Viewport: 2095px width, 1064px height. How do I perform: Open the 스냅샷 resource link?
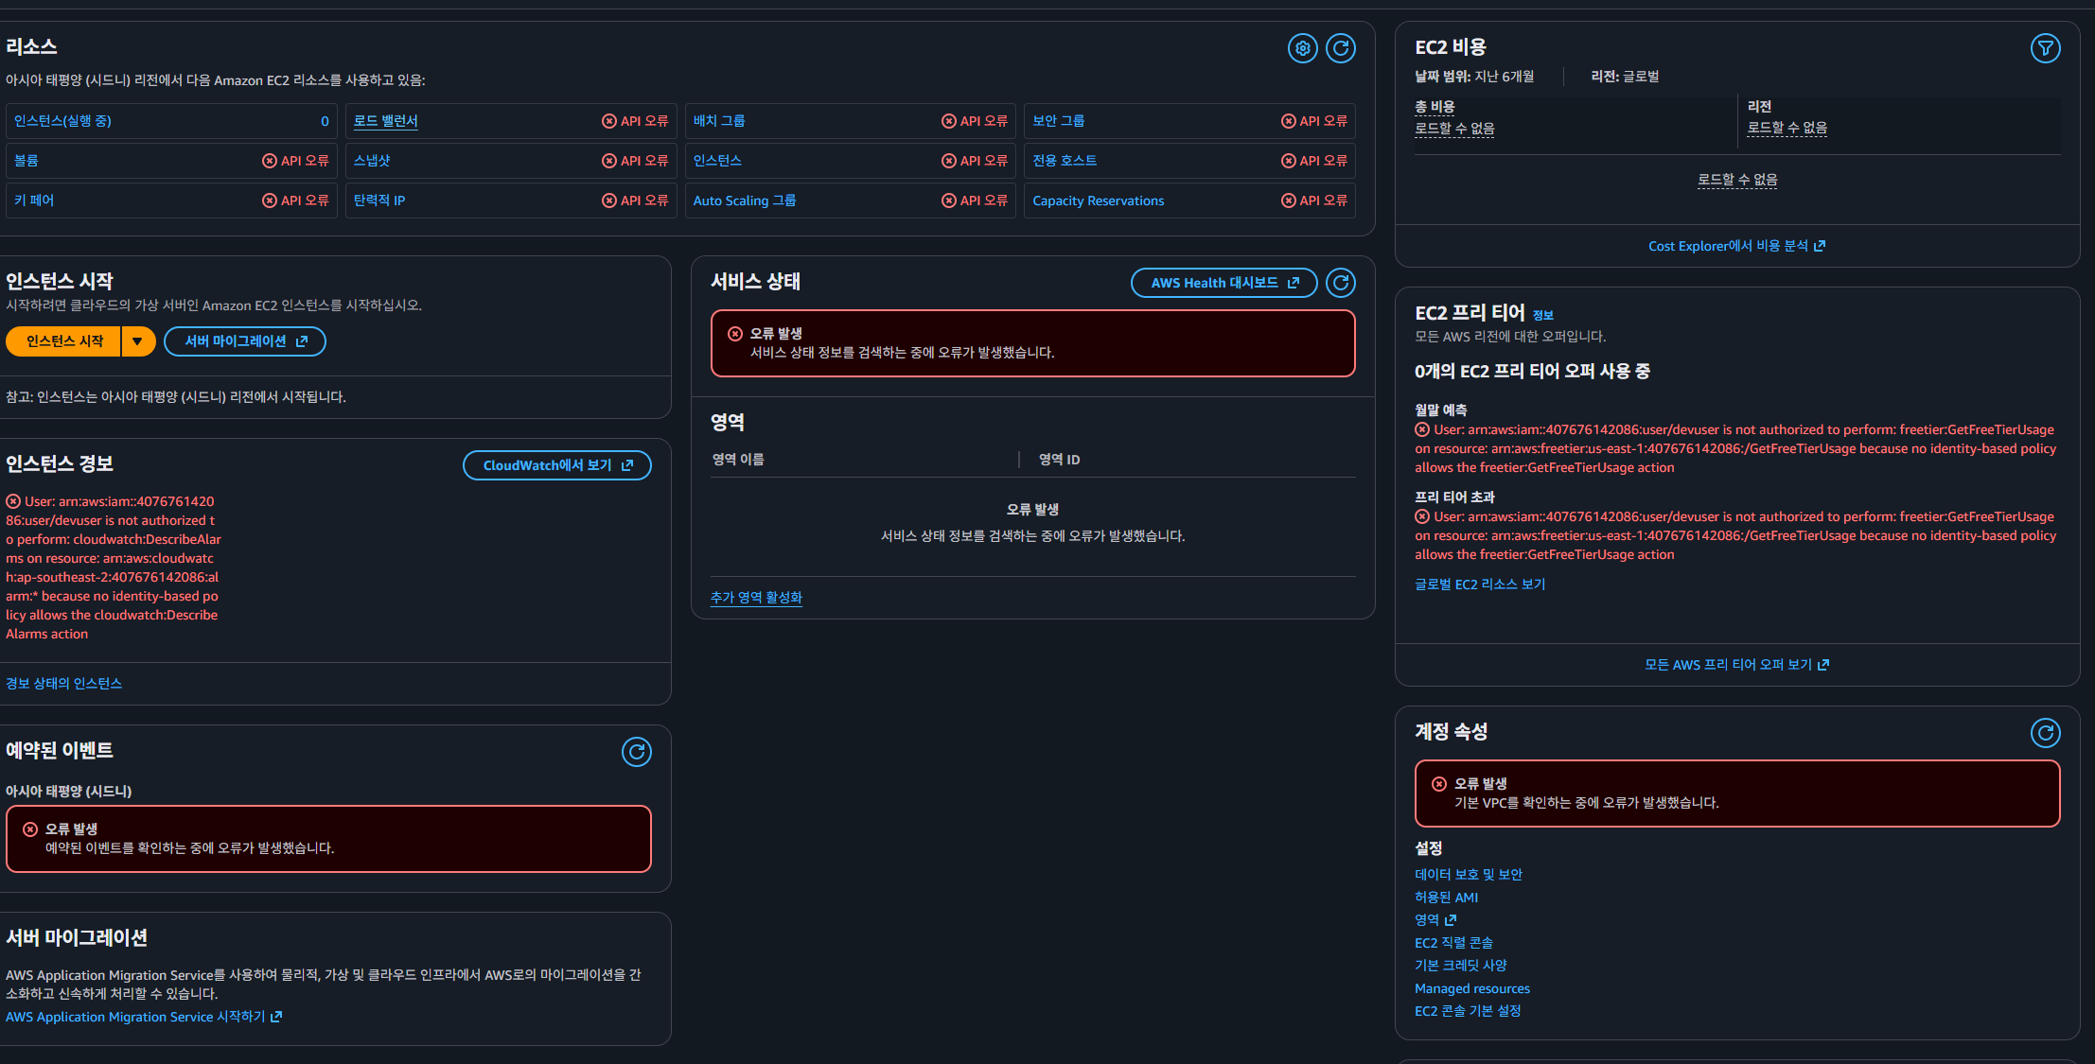[372, 161]
